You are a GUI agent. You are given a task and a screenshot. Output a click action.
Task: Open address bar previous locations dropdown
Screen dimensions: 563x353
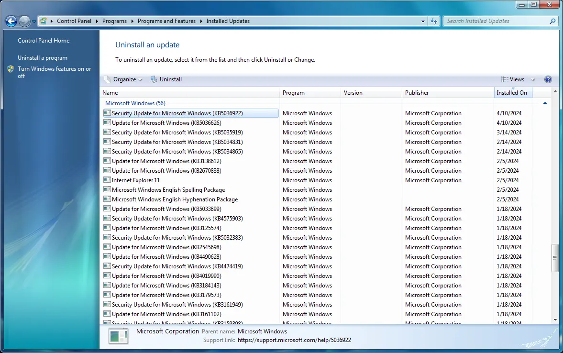coord(423,21)
